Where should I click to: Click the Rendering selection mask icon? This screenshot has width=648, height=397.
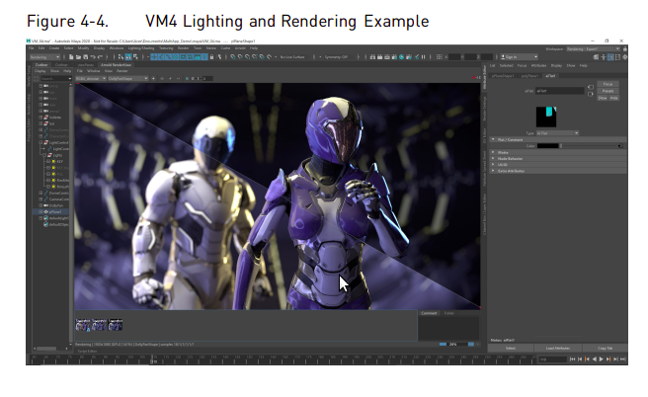197,57
